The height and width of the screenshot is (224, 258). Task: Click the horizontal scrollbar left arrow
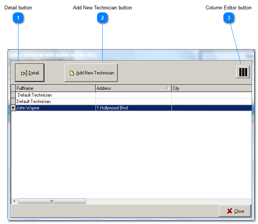coord(14,201)
